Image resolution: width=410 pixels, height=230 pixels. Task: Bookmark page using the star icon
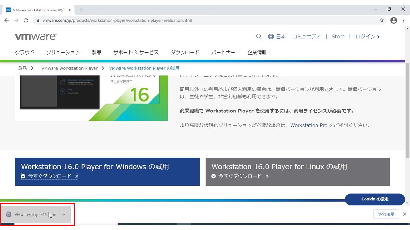(381, 20)
